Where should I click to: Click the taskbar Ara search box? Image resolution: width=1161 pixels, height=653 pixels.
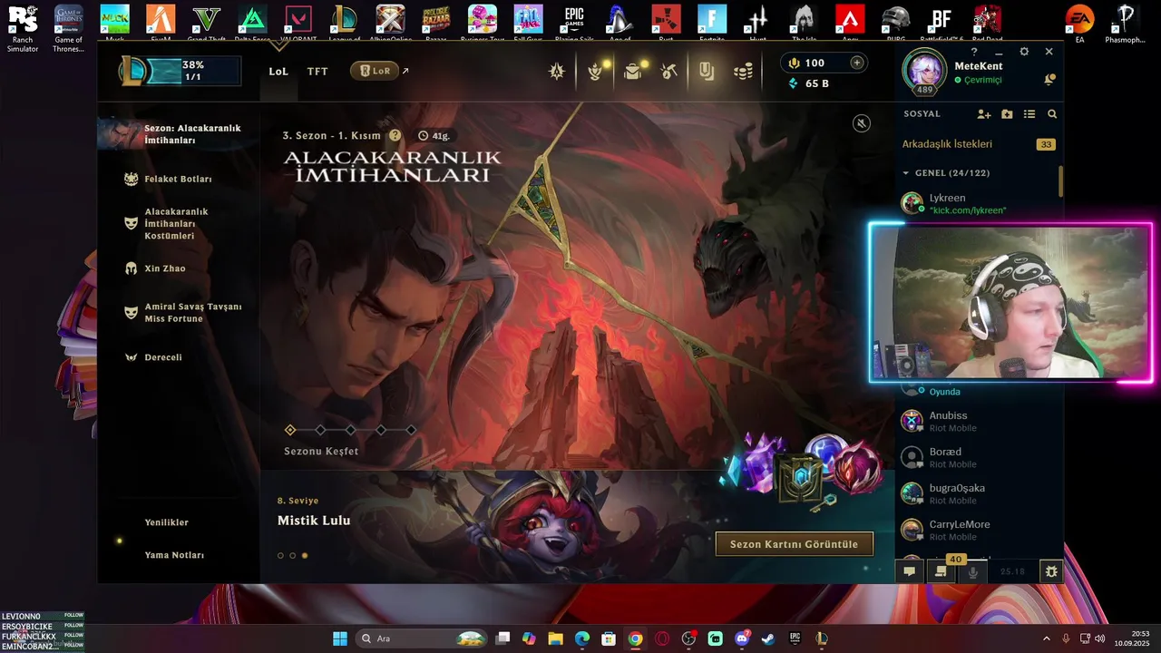pos(421,638)
